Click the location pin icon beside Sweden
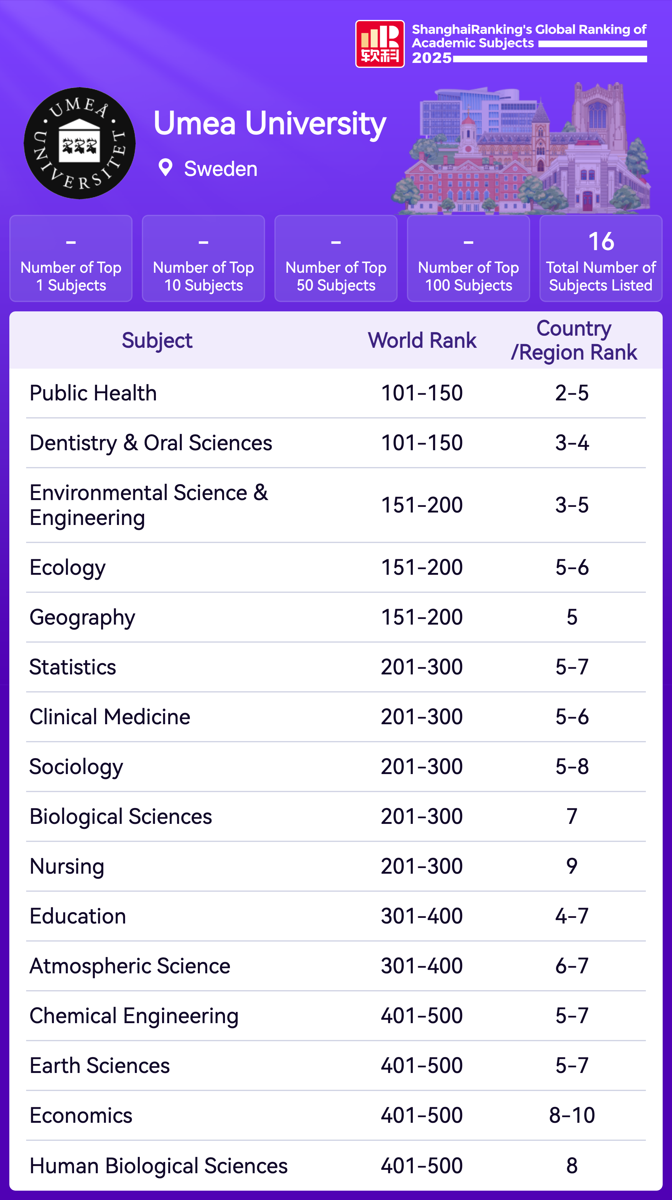This screenshot has height=1200, width=672. click(x=165, y=168)
